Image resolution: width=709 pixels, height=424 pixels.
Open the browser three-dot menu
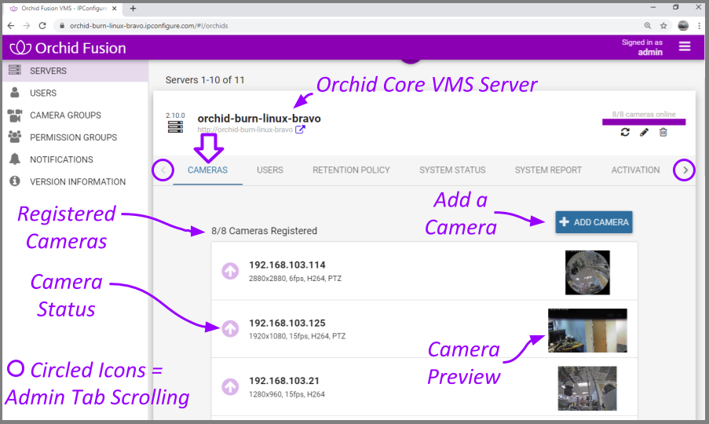(x=699, y=26)
